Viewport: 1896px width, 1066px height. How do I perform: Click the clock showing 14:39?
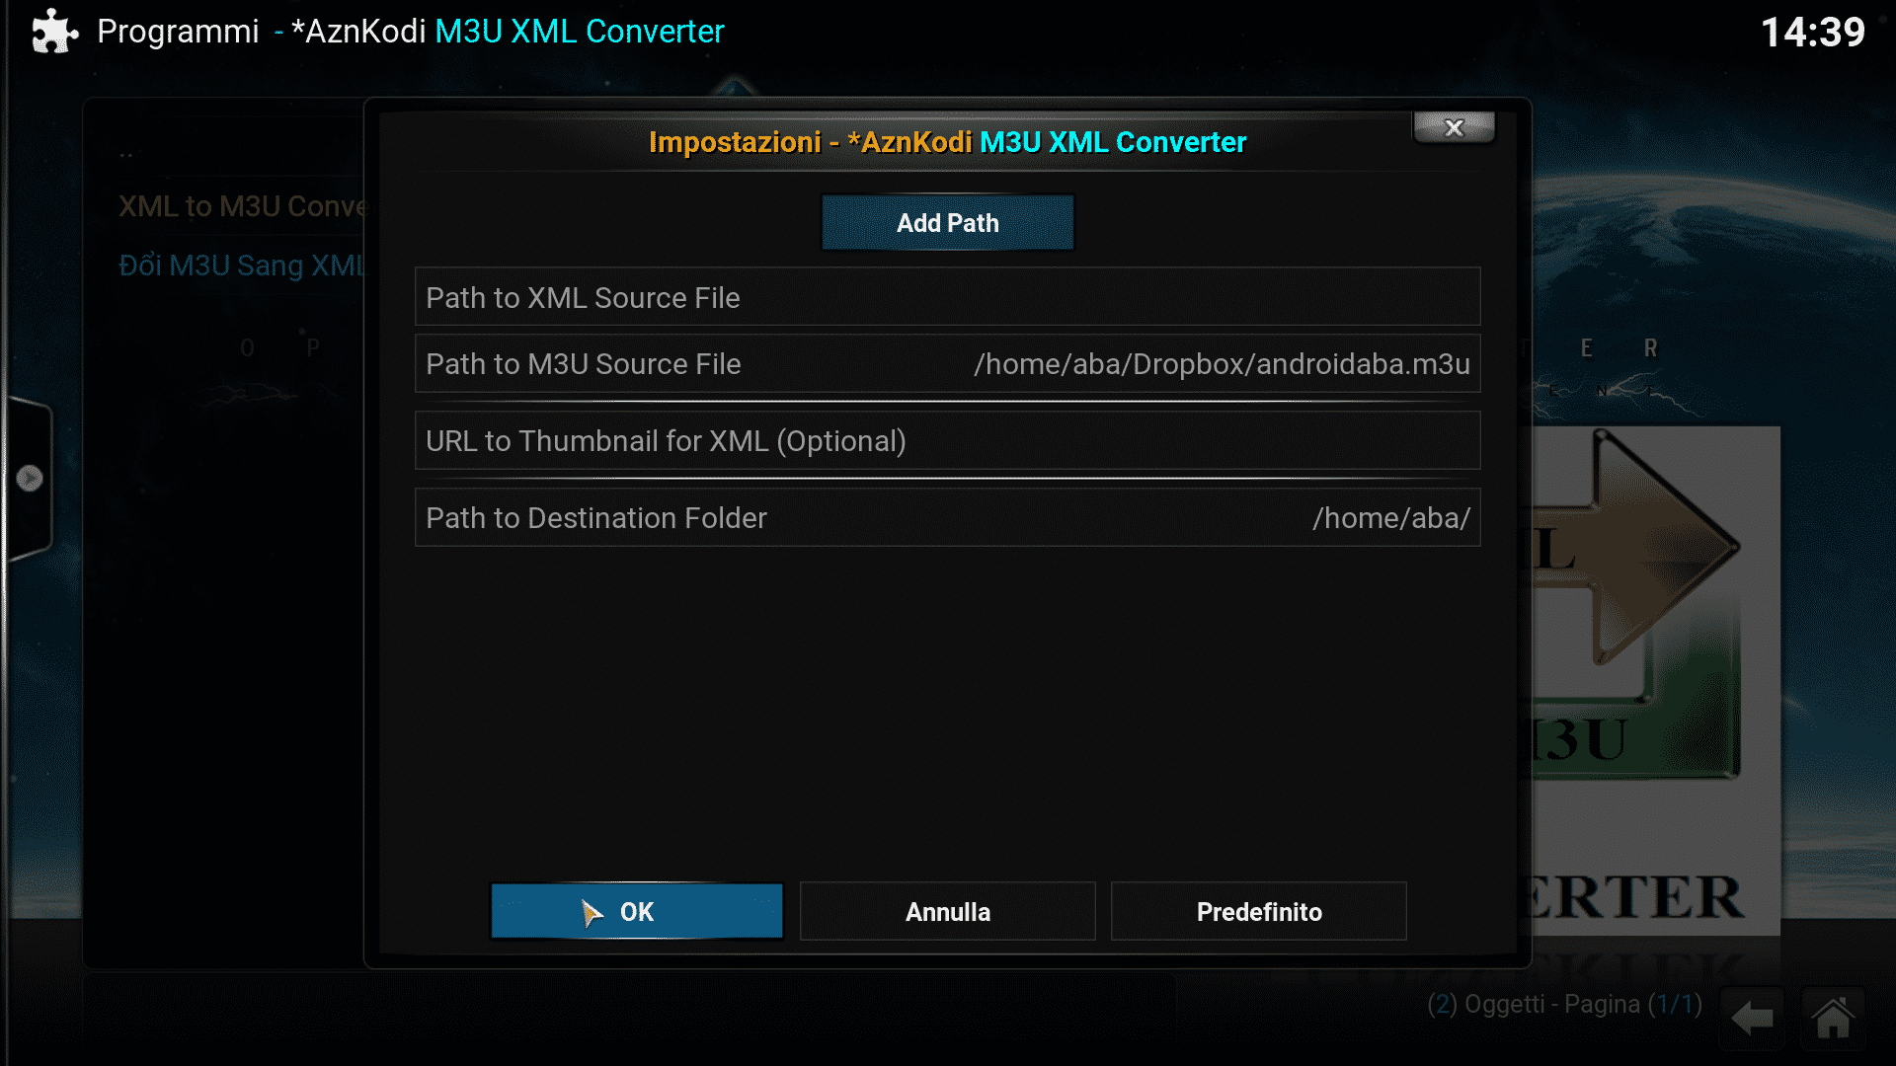(1813, 32)
